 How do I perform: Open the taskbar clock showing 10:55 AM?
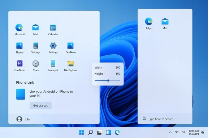point(194,132)
